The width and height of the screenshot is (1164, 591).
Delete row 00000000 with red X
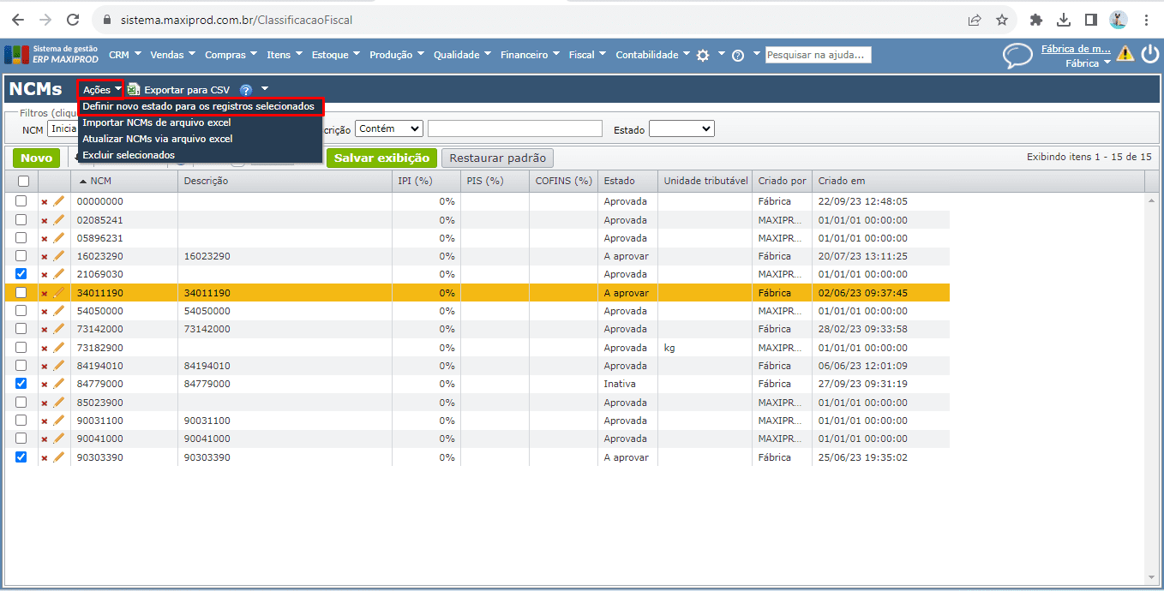(45, 202)
